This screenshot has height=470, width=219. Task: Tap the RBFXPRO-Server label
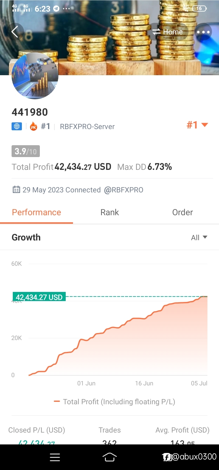coord(87,127)
